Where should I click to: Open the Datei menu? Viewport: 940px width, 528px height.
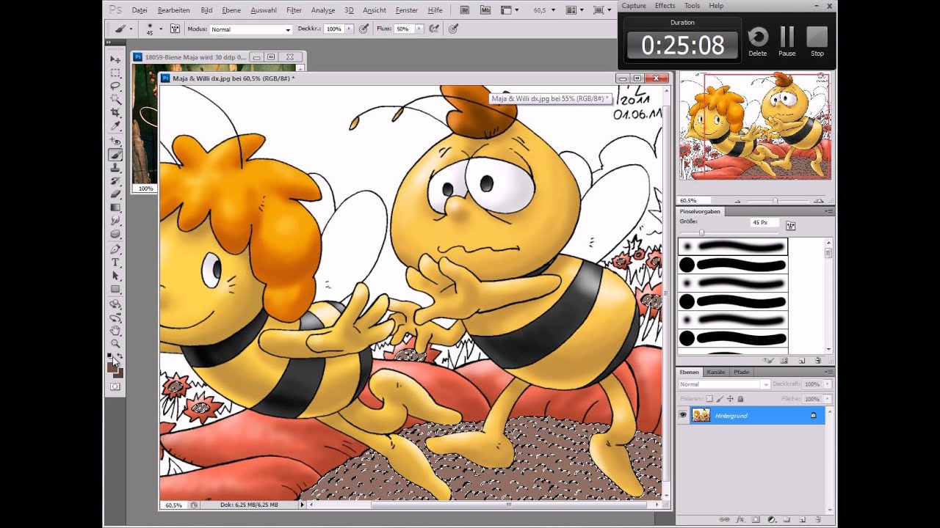click(140, 10)
